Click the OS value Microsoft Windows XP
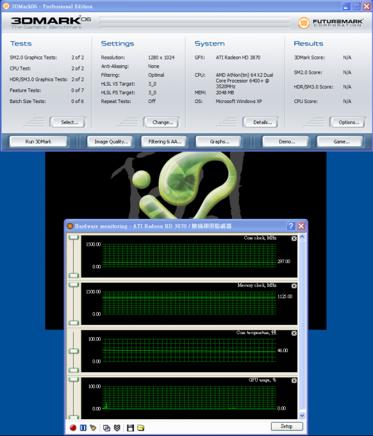 pos(239,101)
